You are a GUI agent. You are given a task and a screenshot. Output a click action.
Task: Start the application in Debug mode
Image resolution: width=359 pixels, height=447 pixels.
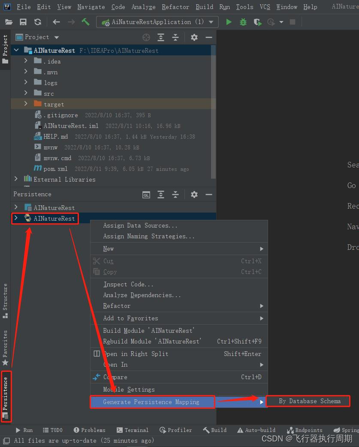tap(243, 21)
